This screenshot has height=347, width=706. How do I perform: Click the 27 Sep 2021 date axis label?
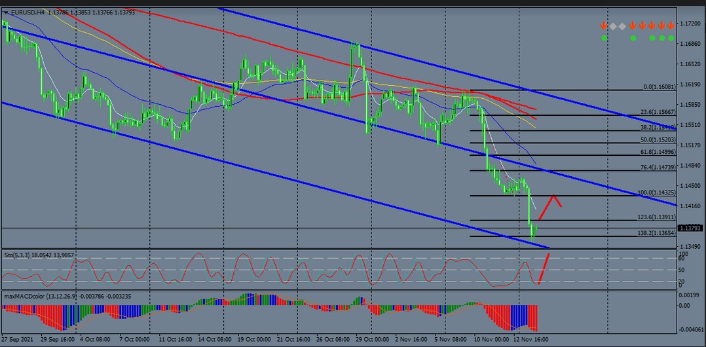click(18, 340)
